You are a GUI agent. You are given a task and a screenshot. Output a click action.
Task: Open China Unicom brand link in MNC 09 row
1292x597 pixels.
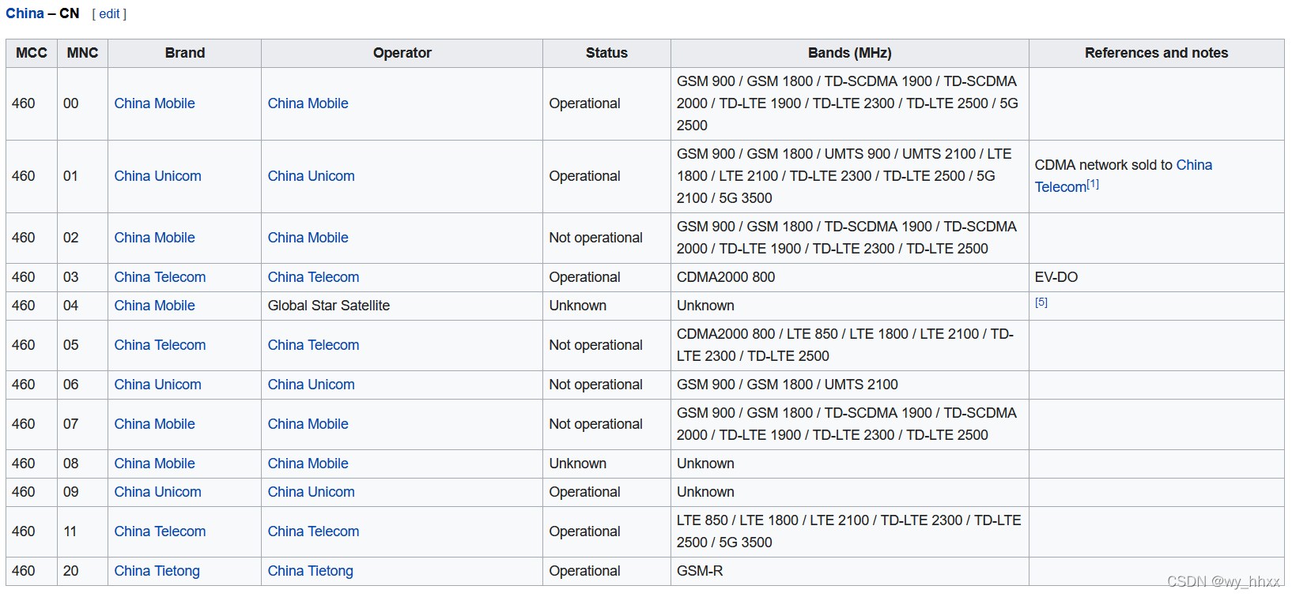(x=157, y=492)
